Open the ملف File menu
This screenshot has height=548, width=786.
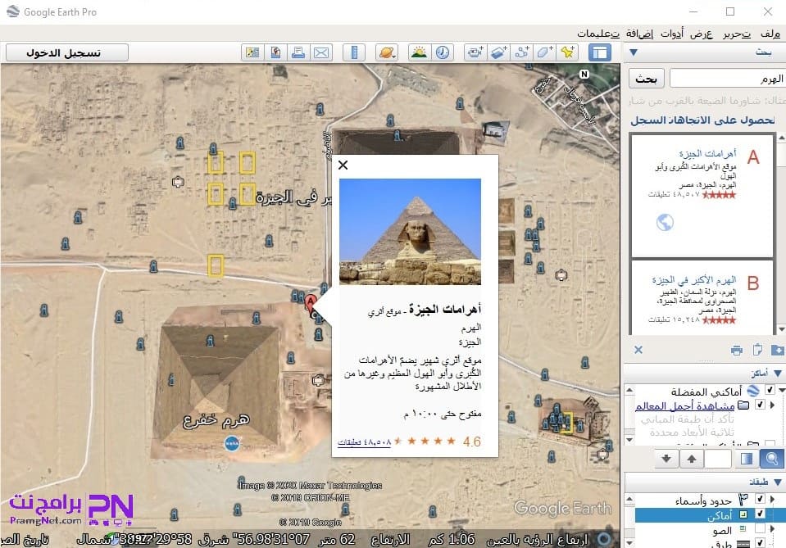coord(770,34)
